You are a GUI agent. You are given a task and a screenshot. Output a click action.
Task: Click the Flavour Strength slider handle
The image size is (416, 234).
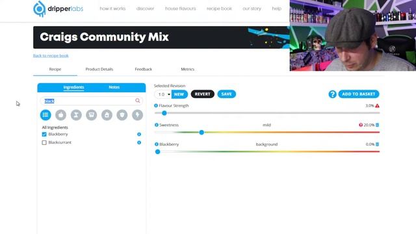point(164,113)
